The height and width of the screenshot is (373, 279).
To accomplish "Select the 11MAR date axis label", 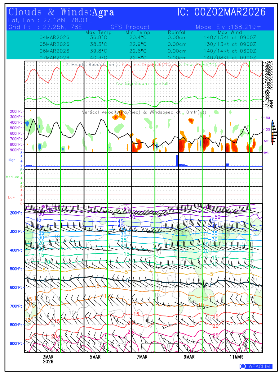I will (x=236, y=357).
